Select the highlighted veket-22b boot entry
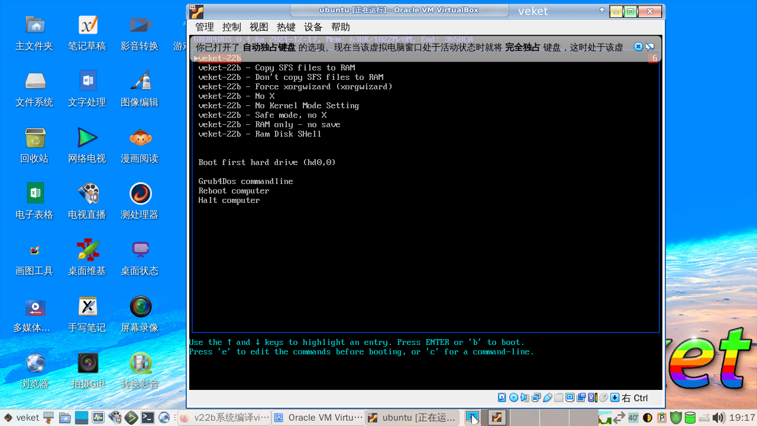Viewport: 757px width, 426px height. point(425,58)
